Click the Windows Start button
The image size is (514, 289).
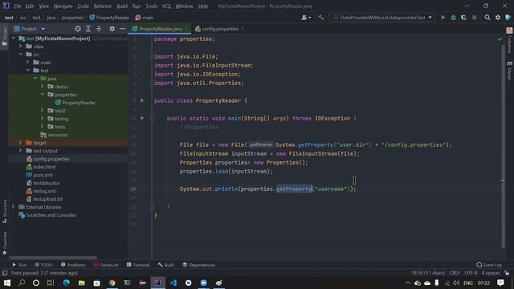pos(7,283)
